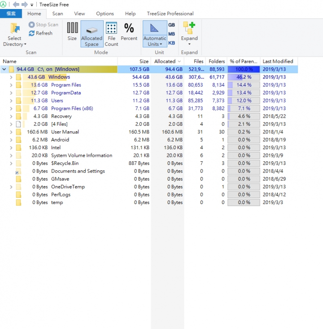The image size is (323, 329).
Task: Open the Options ribbon tab
Action: pyautogui.click(x=105, y=13)
